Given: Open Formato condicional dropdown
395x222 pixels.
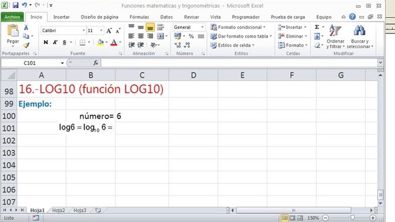Looking at the screenshot, I should pos(238,27).
